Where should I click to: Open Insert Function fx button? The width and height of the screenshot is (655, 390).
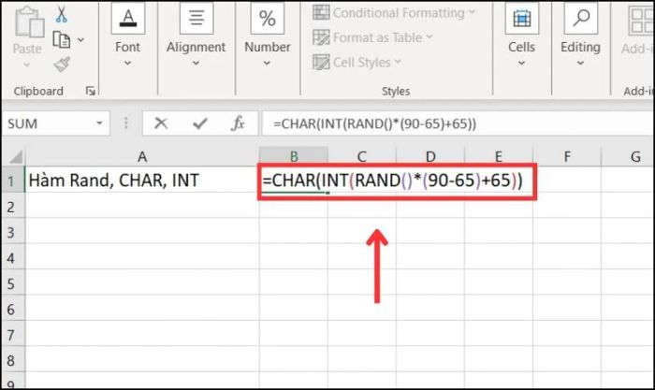coord(238,123)
